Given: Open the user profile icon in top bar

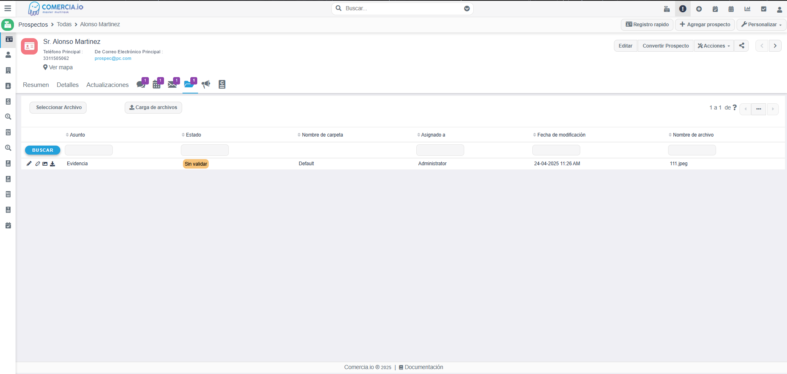Looking at the screenshot, I should pyautogui.click(x=780, y=9).
